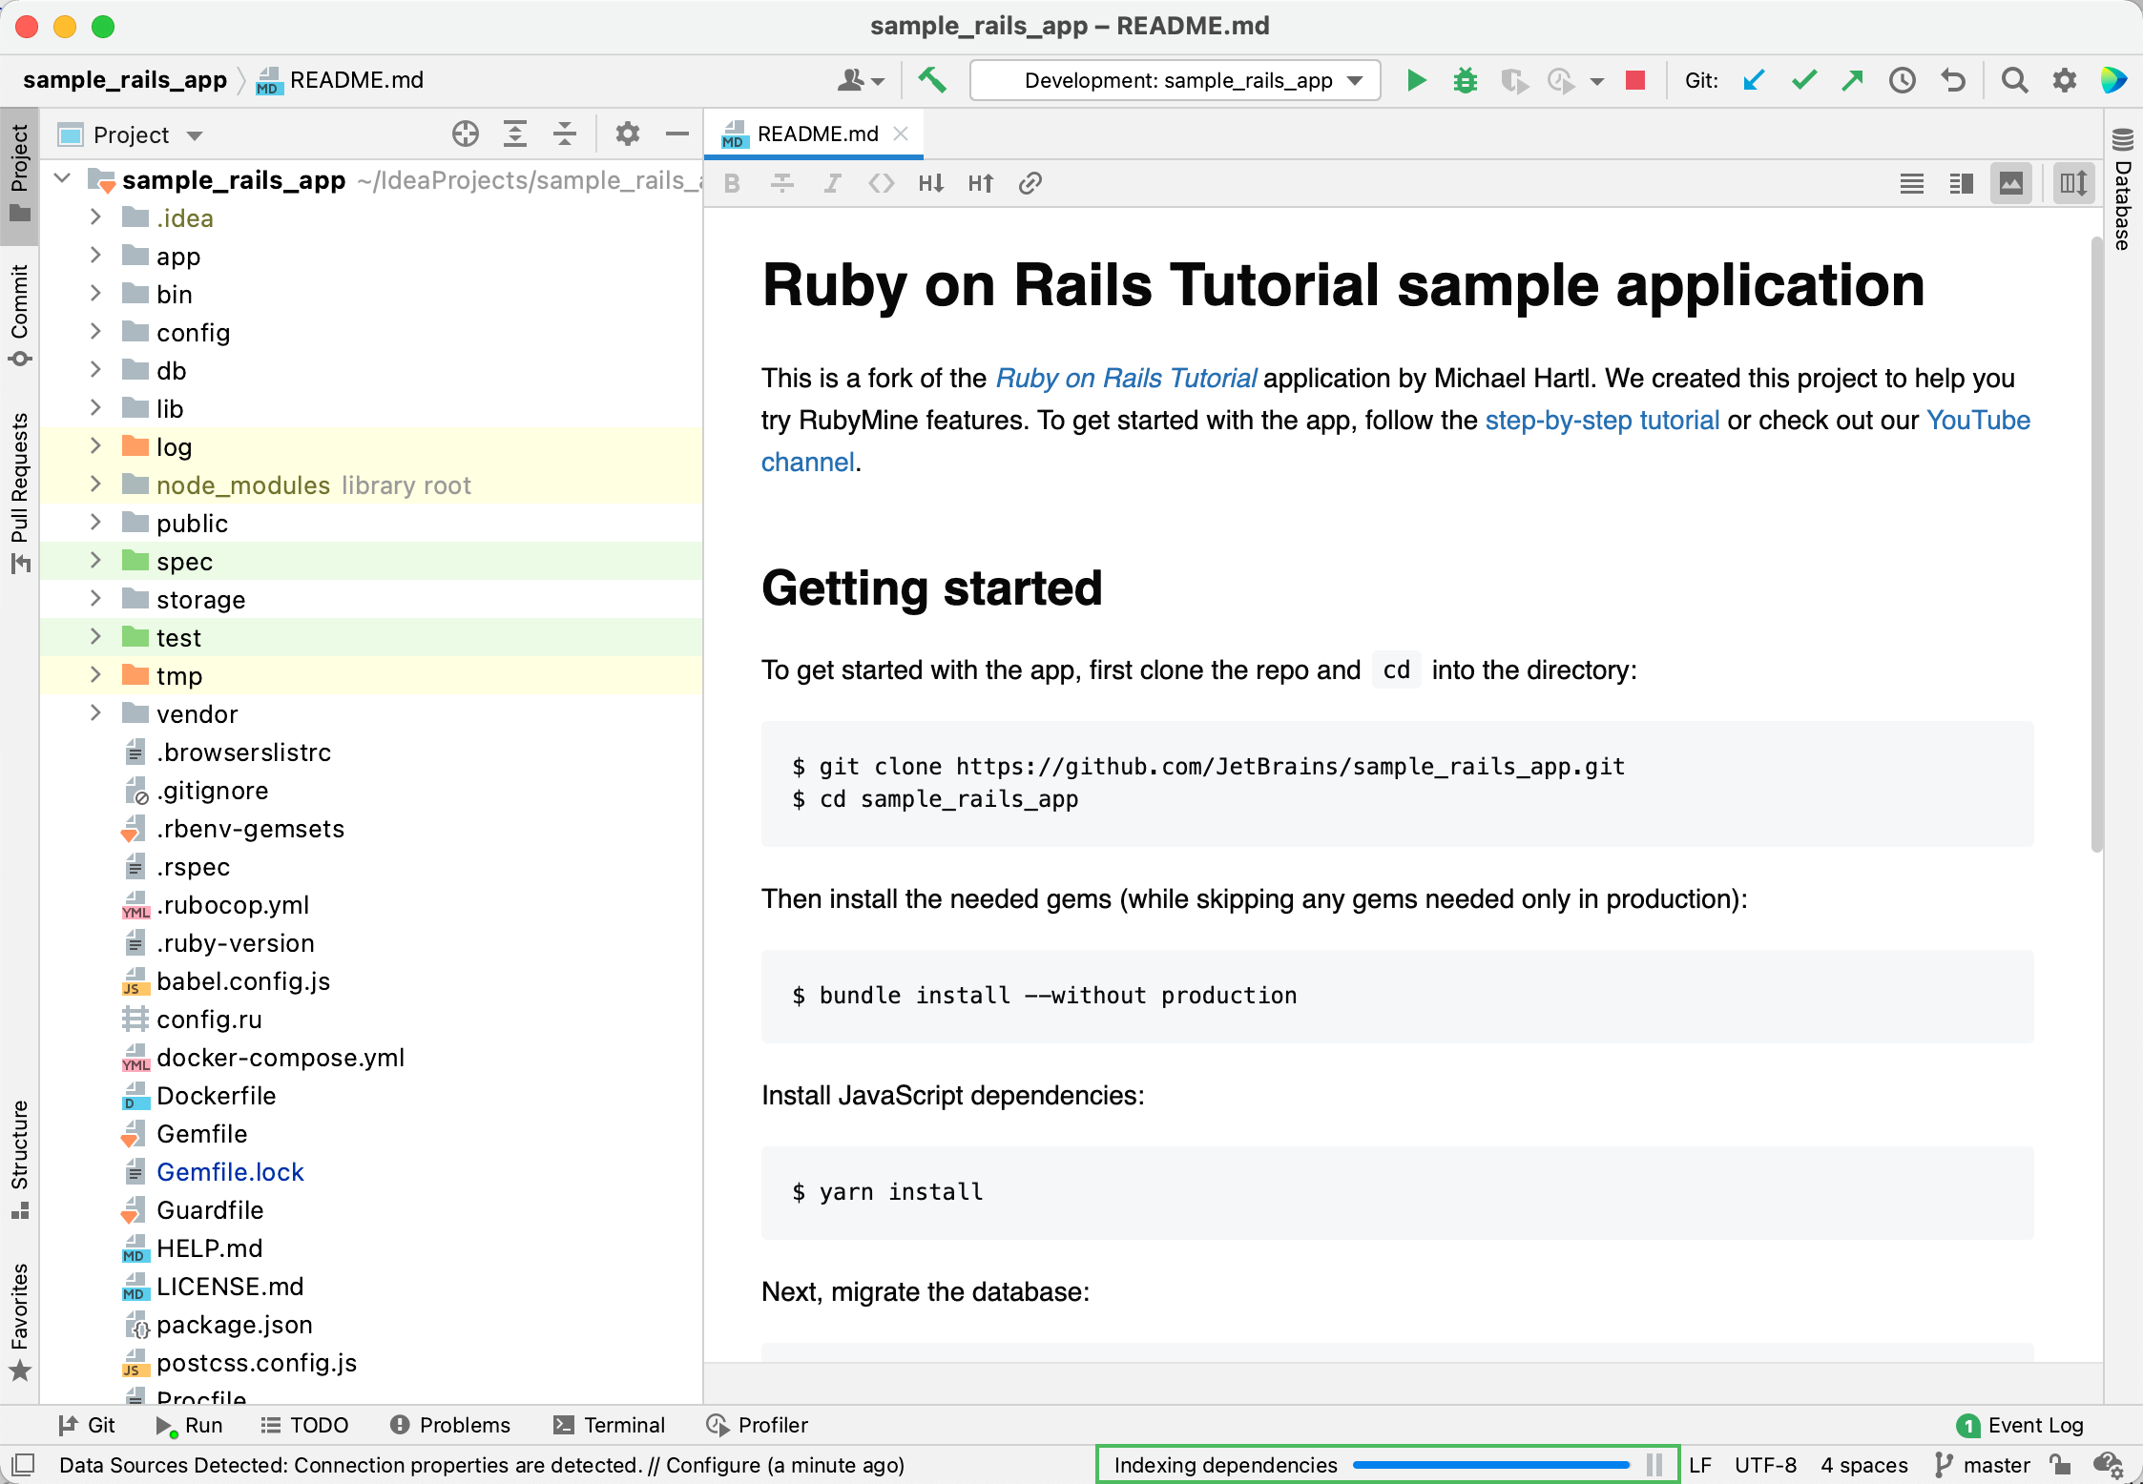The height and width of the screenshot is (1484, 2143).
Task: Toggle bold formatting in markdown toolbar
Action: [732, 183]
